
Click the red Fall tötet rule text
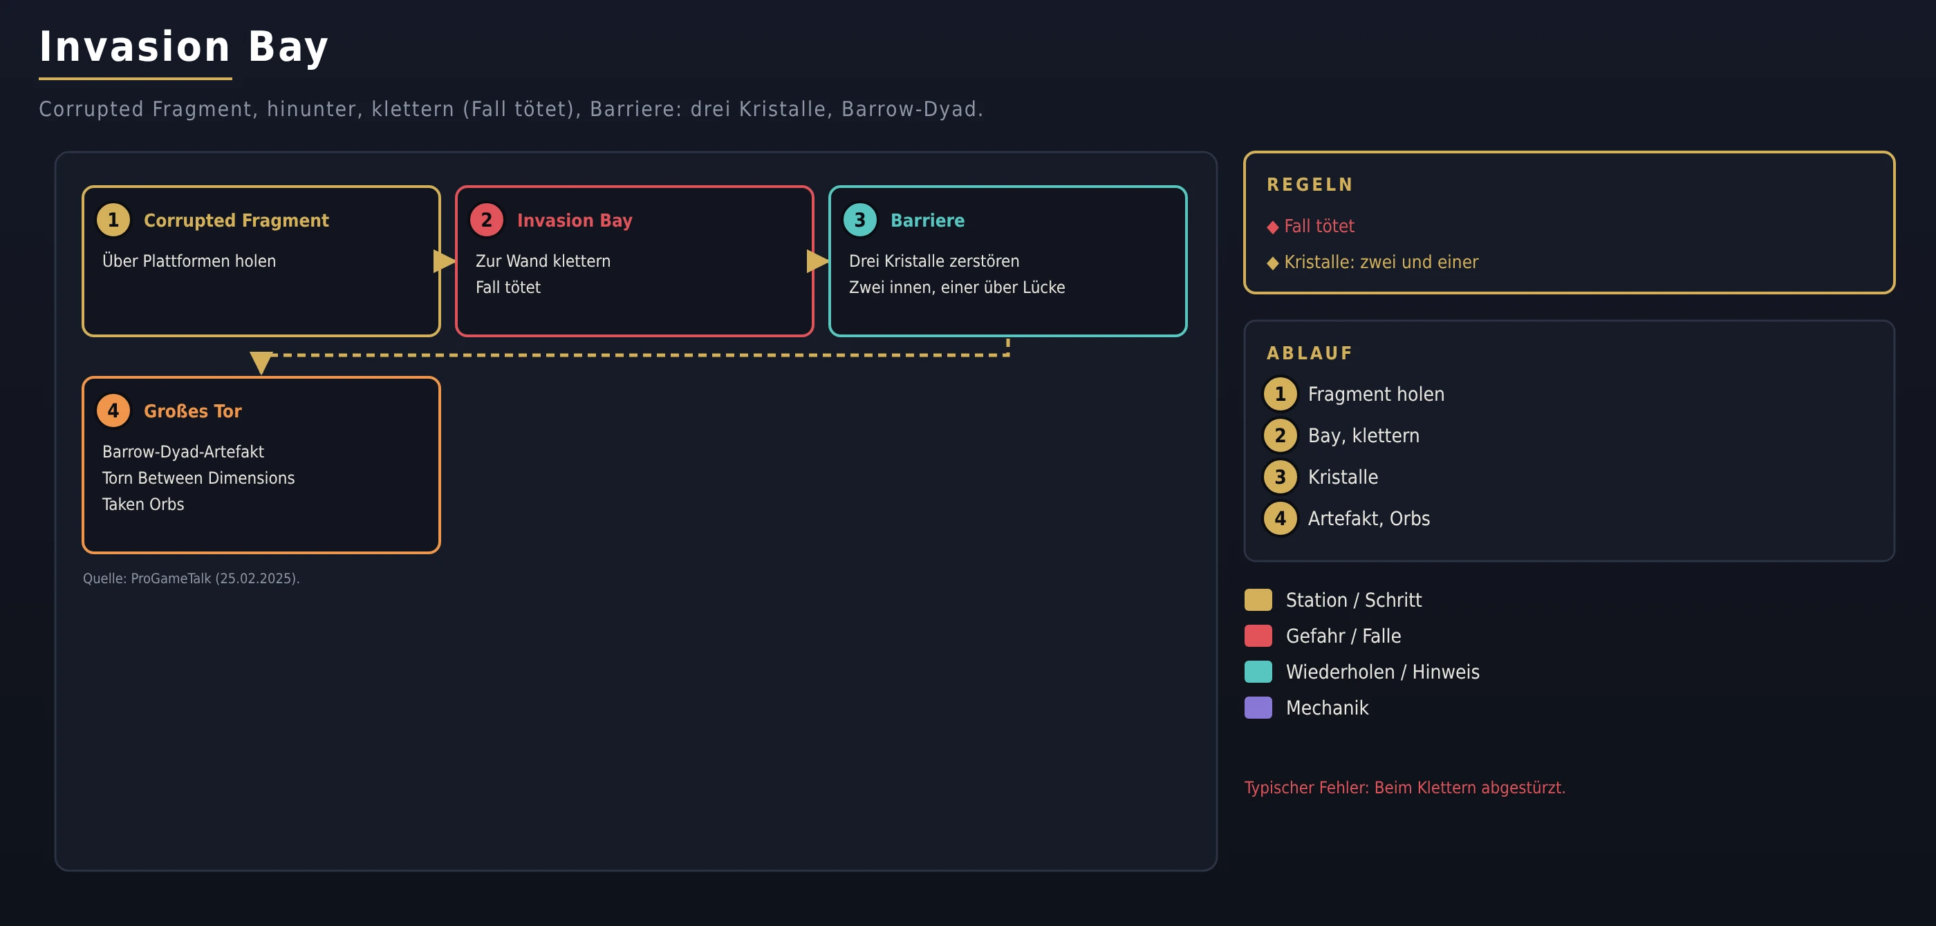1319,226
